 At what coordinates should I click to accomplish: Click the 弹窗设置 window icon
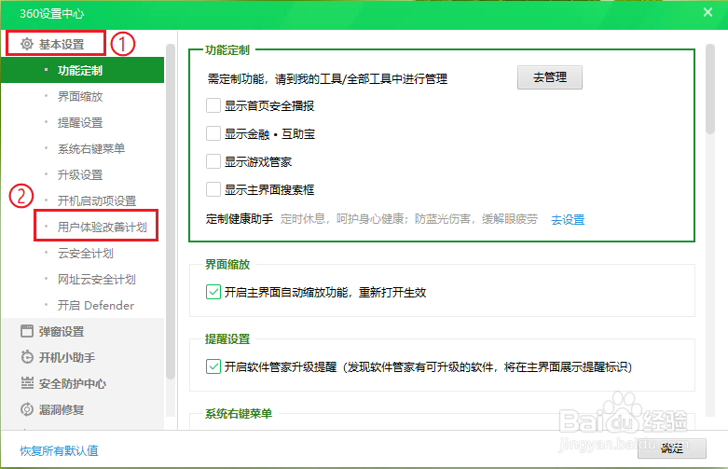tap(27, 331)
